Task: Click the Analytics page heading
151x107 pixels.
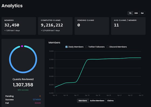Action: [12, 6]
